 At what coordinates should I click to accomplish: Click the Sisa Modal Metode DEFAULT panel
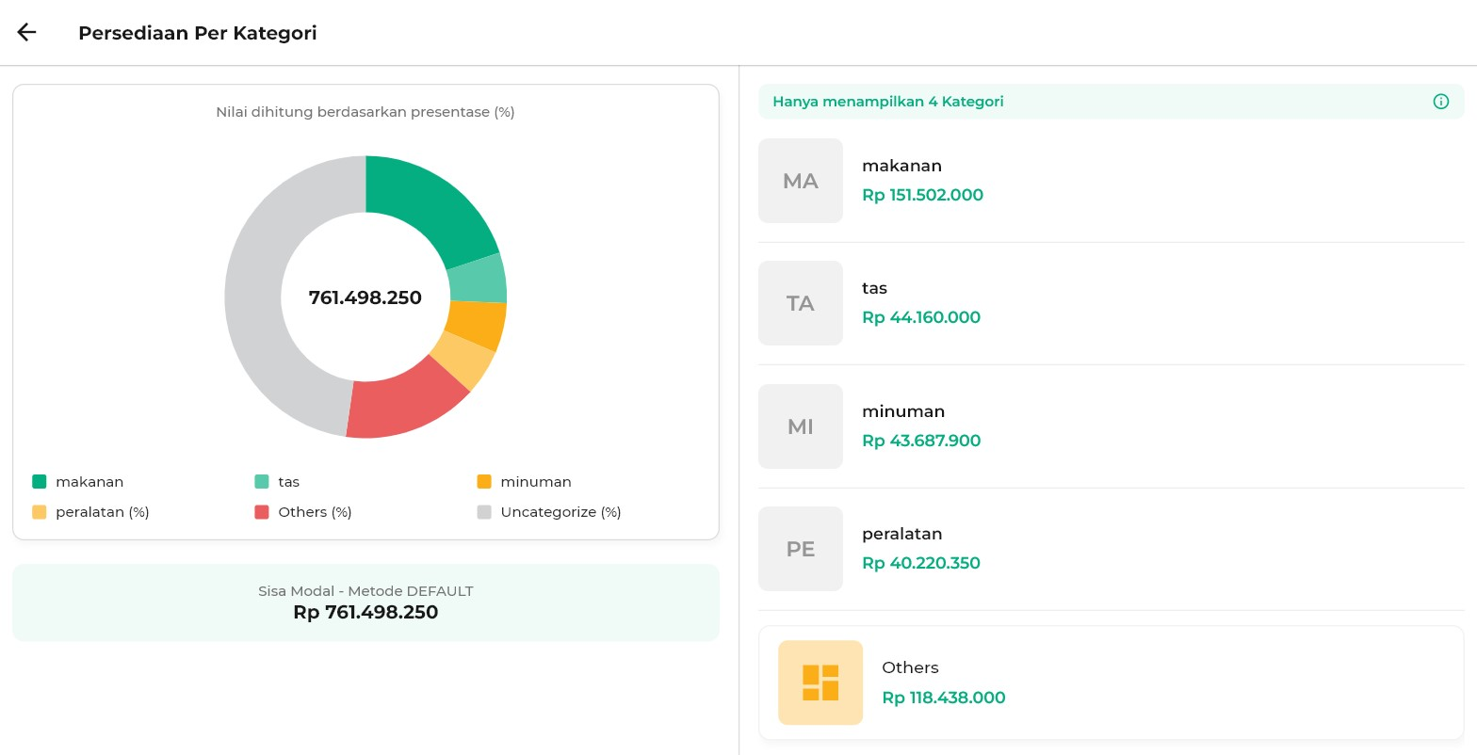(x=365, y=602)
